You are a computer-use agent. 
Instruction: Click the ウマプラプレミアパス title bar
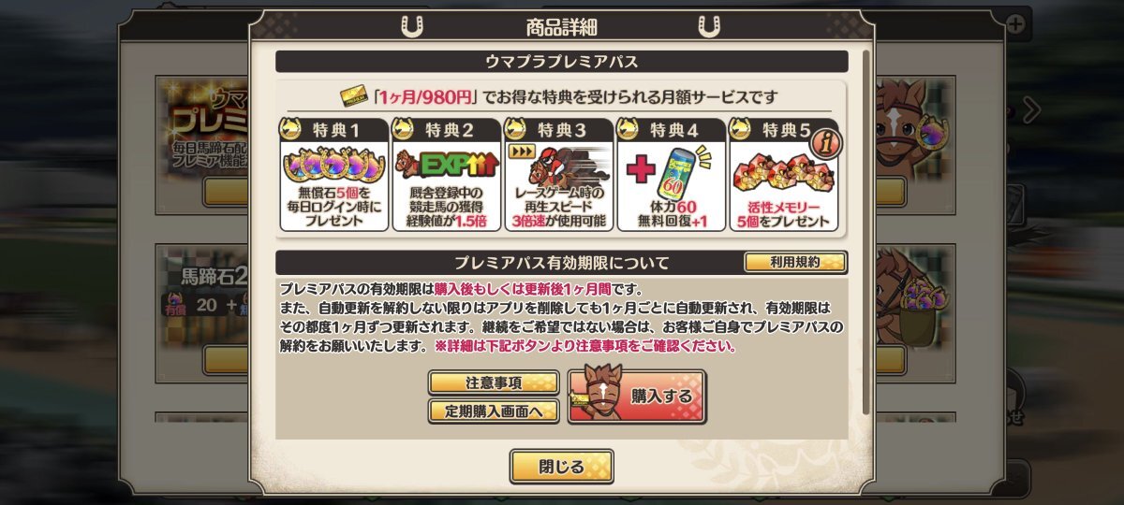click(562, 62)
